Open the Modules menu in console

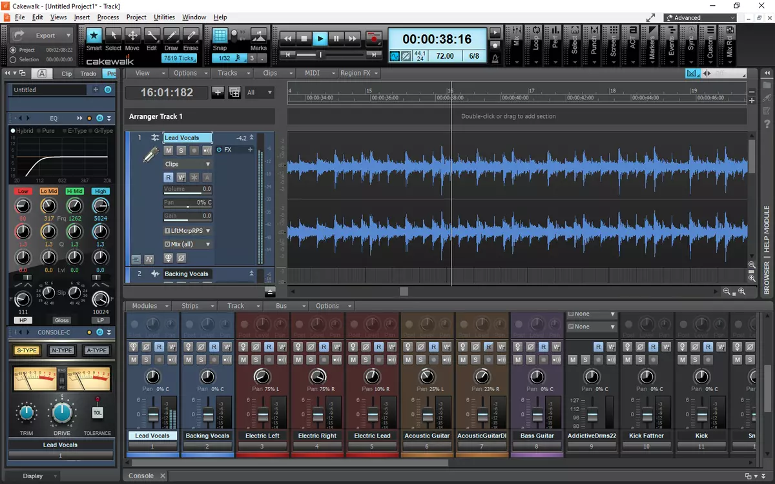click(149, 306)
